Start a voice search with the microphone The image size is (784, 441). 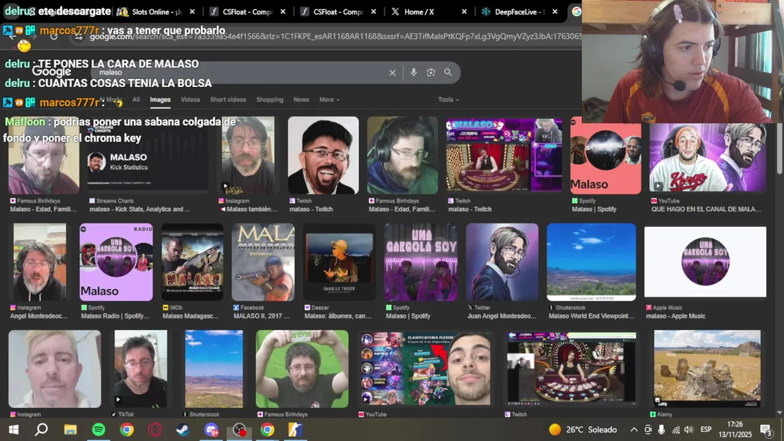(x=413, y=72)
